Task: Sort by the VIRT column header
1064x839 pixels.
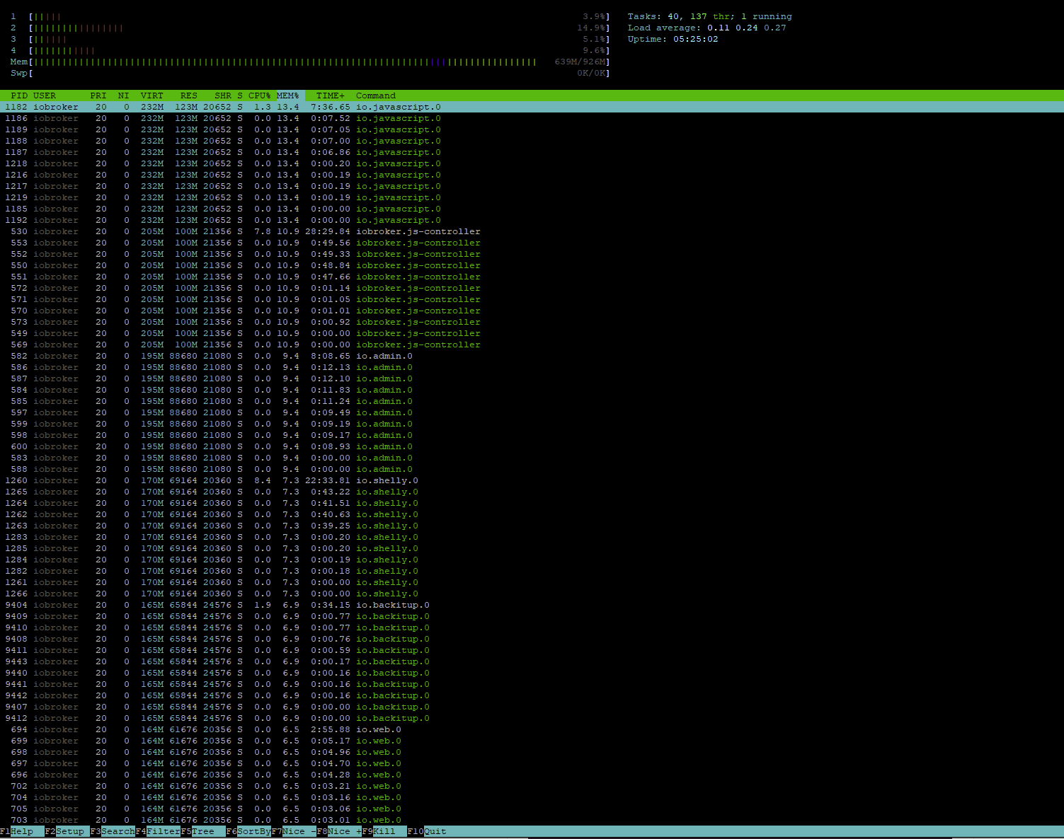Action: (x=152, y=96)
